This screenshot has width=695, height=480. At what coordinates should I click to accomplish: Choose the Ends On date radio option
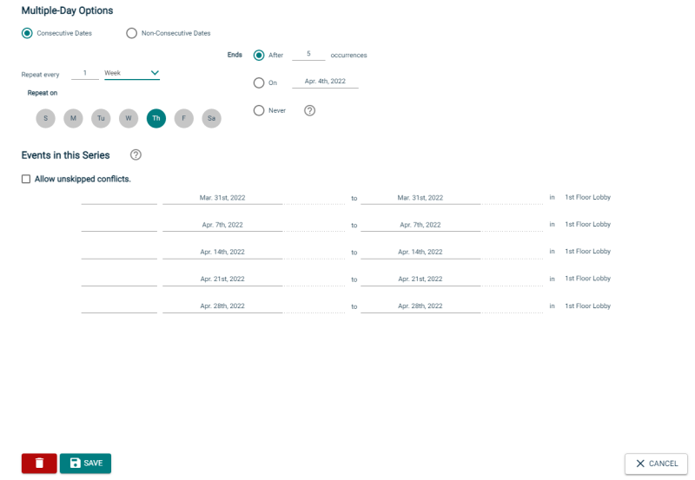click(x=259, y=82)
